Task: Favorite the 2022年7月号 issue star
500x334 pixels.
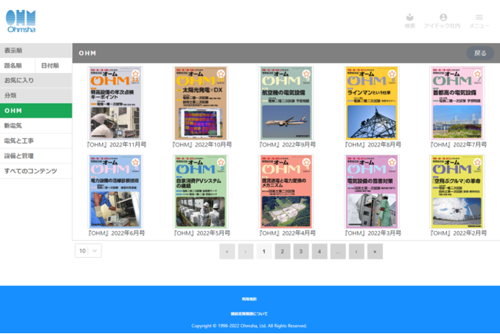Action: point(478,74)
